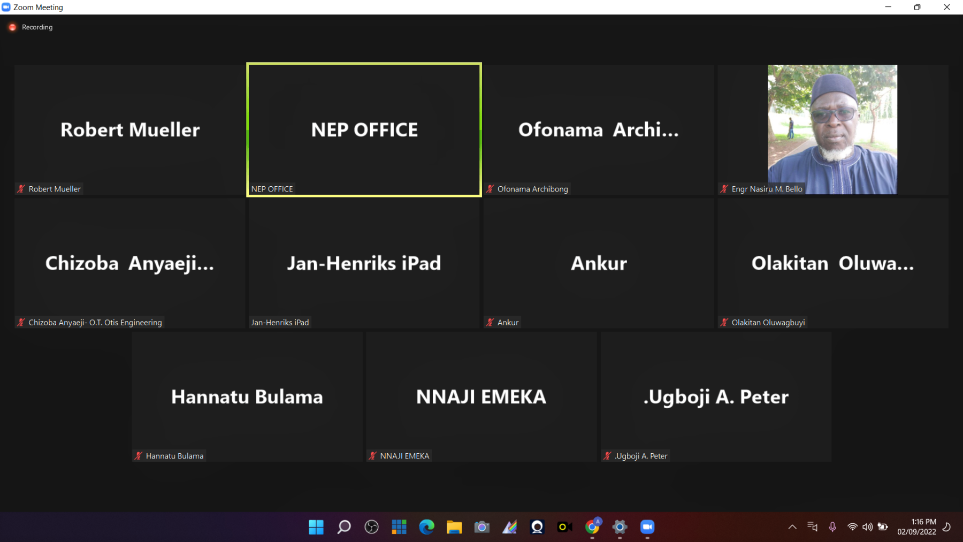Open Zoom from the Windows taskbar
This screenshot has height=542, width=963.
tap(647, 527)
